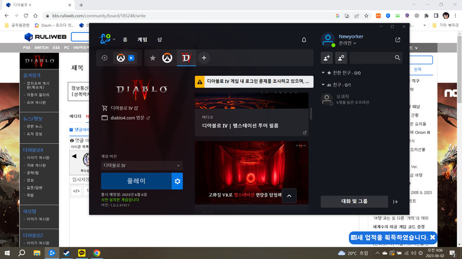Click the Ruliweb logo
462x259 pixels.
tap(46, 37)
